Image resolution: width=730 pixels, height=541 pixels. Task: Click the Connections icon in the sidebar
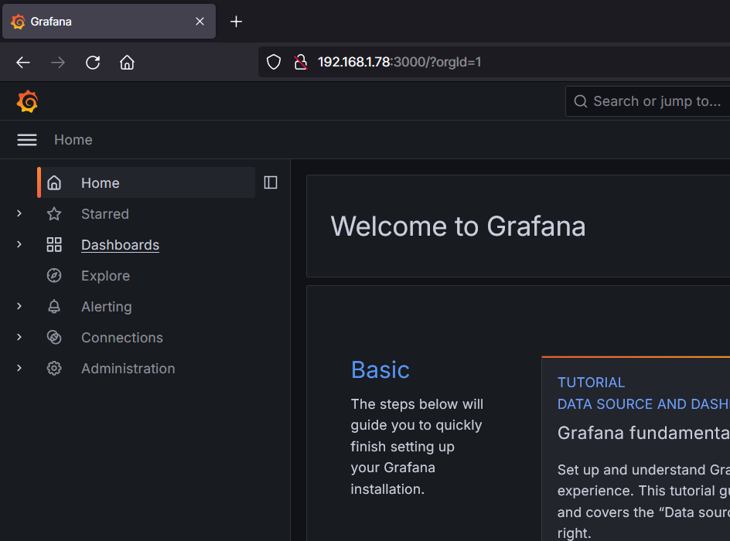(54, 337)
